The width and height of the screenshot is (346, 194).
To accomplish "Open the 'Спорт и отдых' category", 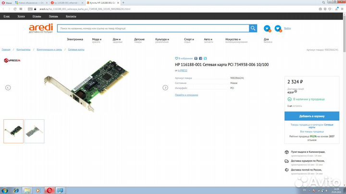I will [x=189, y=40].
